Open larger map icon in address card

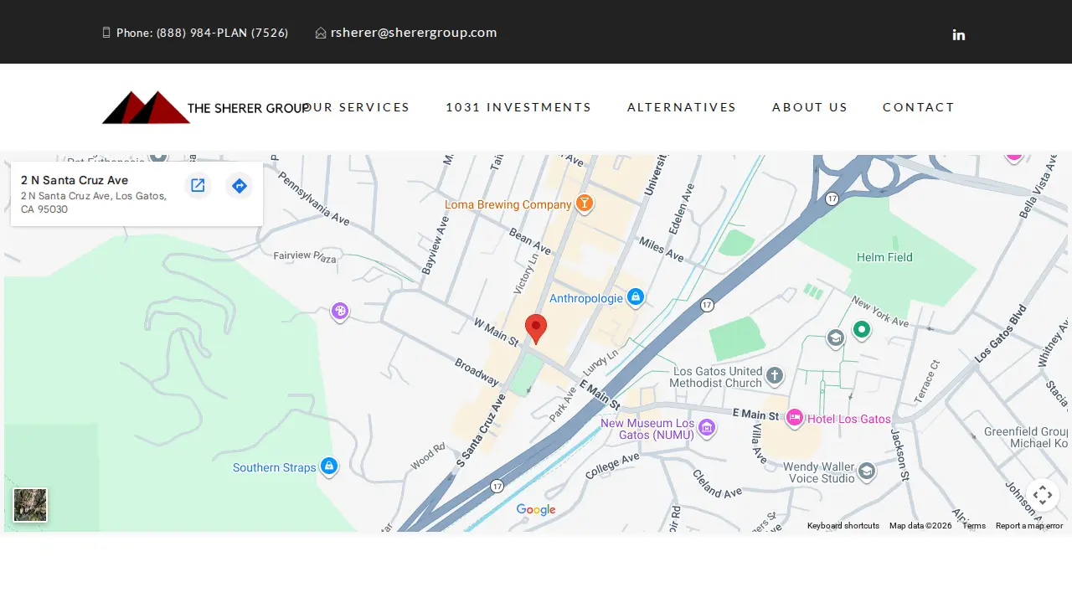[198, 185]
